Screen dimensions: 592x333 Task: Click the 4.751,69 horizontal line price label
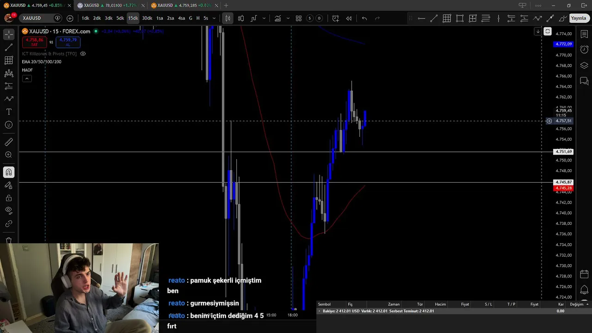click(563, 152)
